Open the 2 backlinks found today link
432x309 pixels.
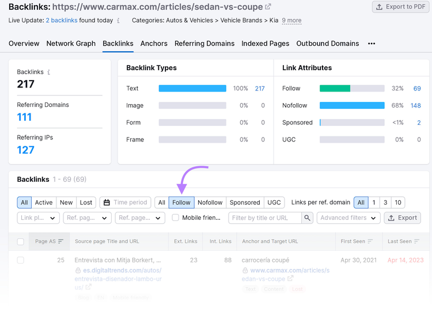point(62,20)
